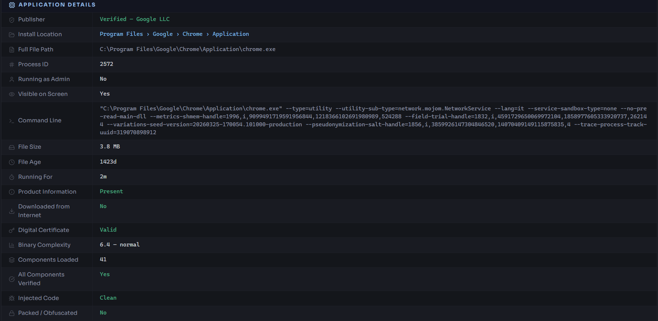Image resolution: width=658 pixels, height=321 pixels.
Task: Open the Chrome folder path segment
Action: tap(193, 34)
